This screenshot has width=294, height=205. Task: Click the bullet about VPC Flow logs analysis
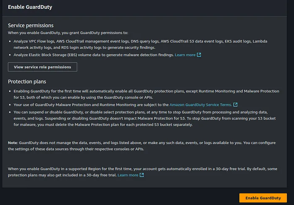[140, 44]
